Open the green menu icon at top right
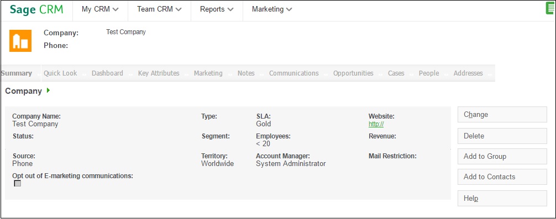Viewport: 556px width, 219px height. [x=550, y=8]
